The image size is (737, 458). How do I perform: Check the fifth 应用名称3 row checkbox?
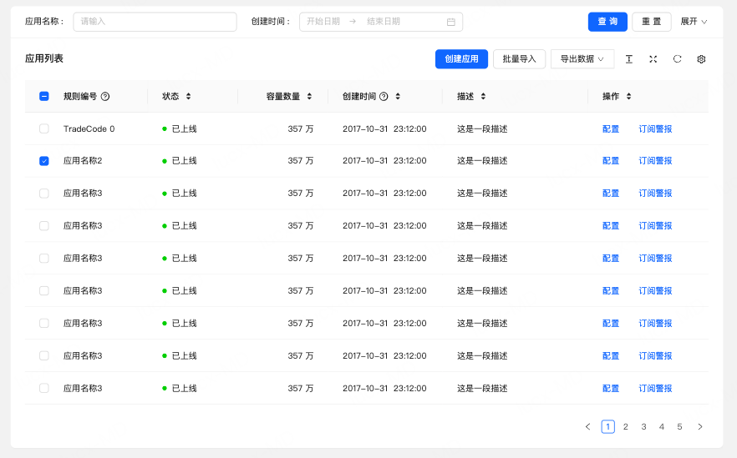point(43,324)
